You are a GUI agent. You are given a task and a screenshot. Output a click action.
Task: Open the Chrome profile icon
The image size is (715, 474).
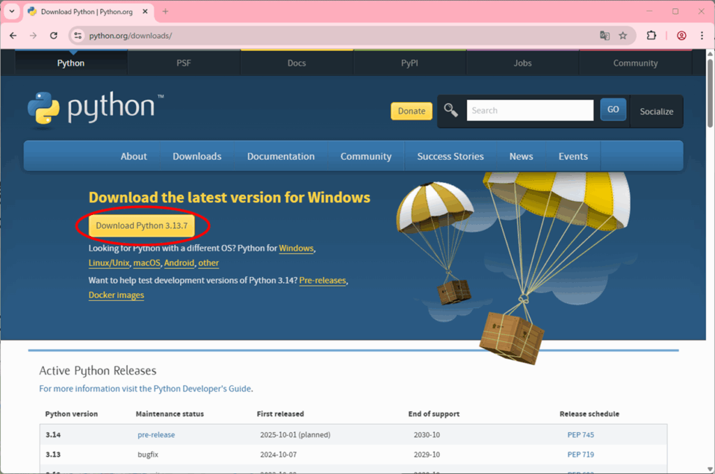(x=681, y=36)
